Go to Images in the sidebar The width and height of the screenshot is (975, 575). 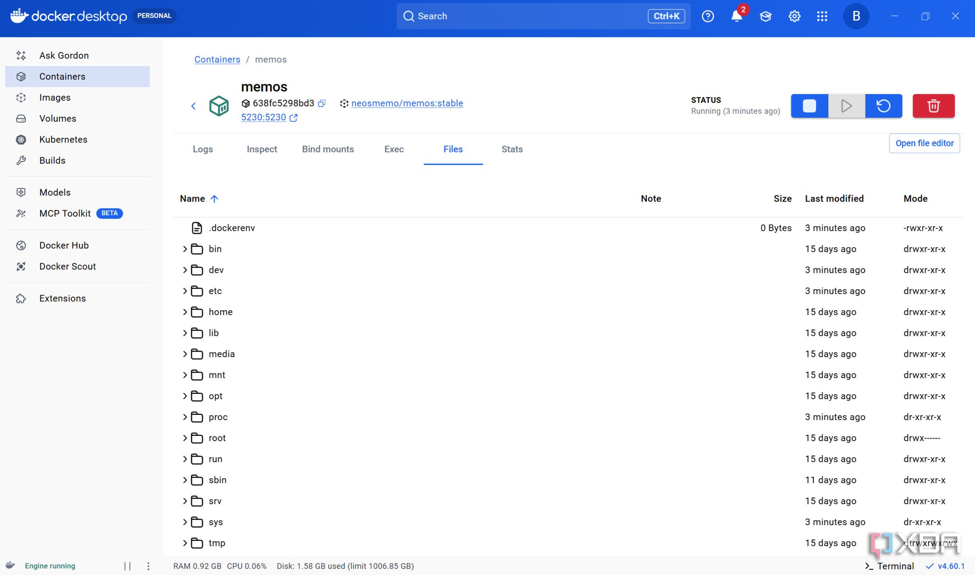point(77,97)
